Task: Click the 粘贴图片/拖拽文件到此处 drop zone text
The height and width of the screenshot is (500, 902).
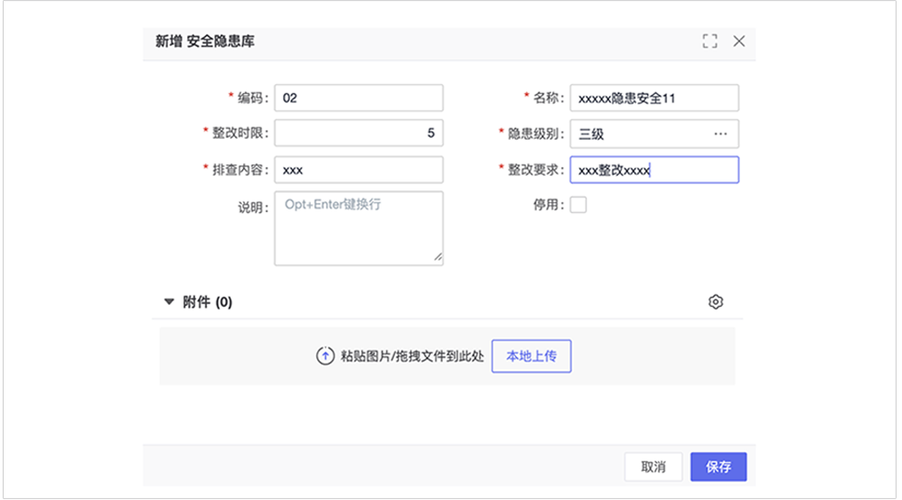Action: click(412, 356)
